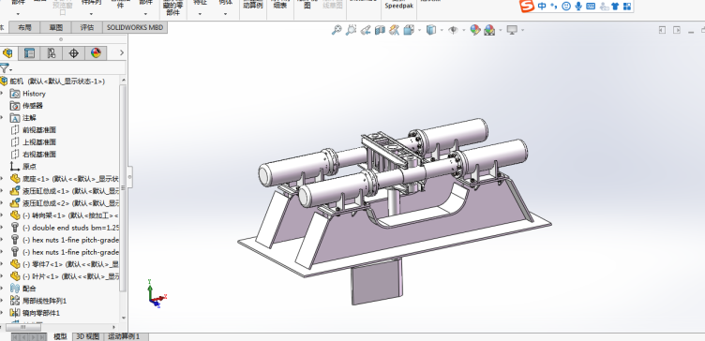Click the feature tree vertical scrollbar

pyautogui.click(x=123, y=188)
